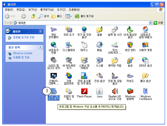Open the 음성 (Speech) icon

pyautogui.click(x=130, y=61)
